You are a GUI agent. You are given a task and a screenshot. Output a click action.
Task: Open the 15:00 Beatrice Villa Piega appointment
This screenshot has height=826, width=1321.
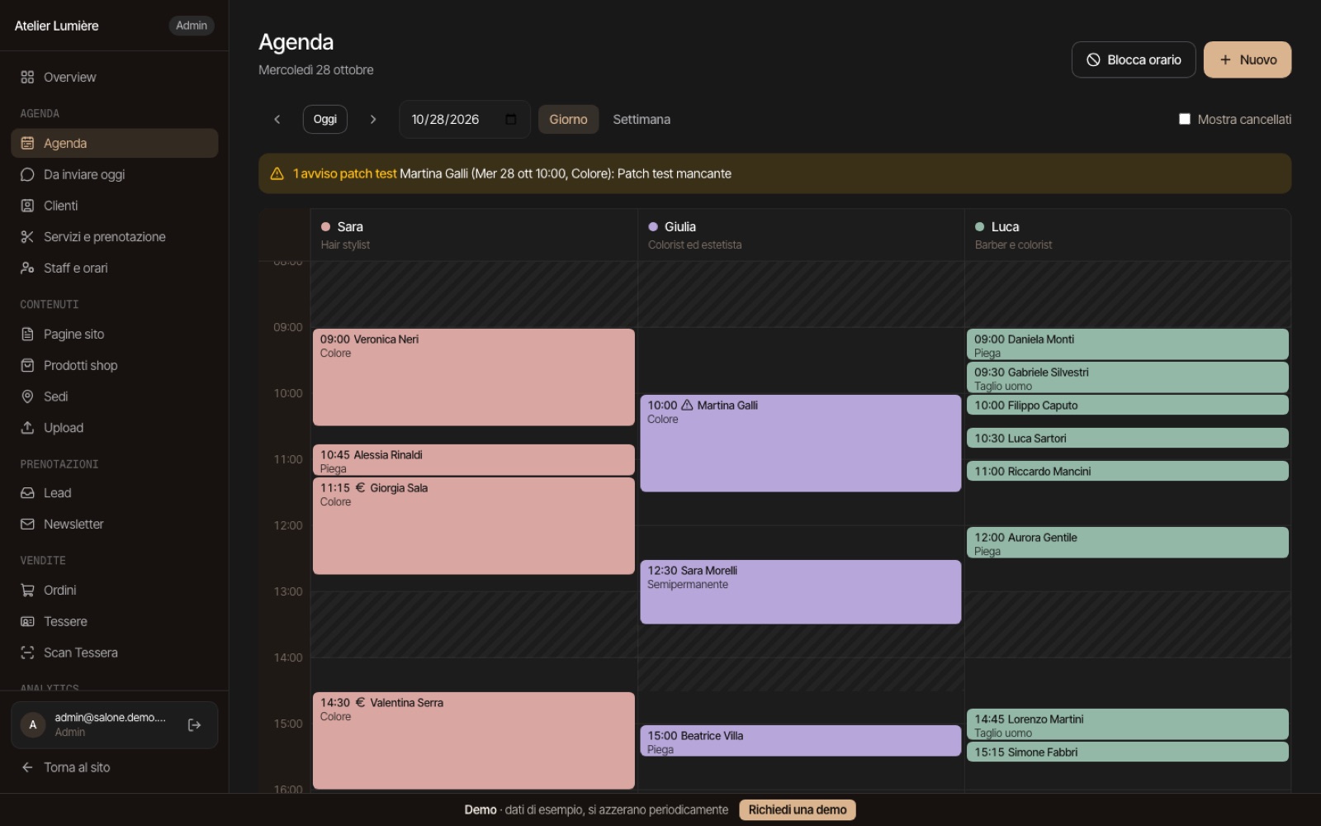[801, 741]
